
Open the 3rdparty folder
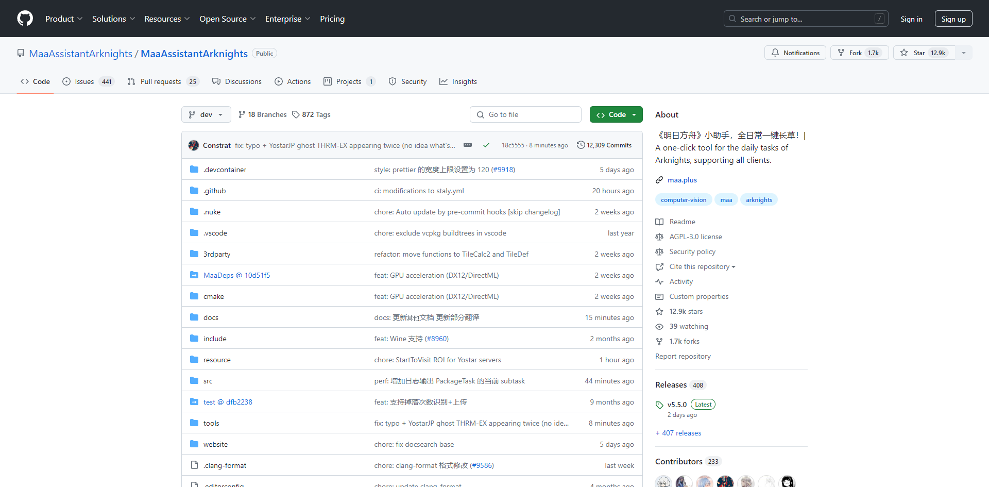click(x=217, y=254)
